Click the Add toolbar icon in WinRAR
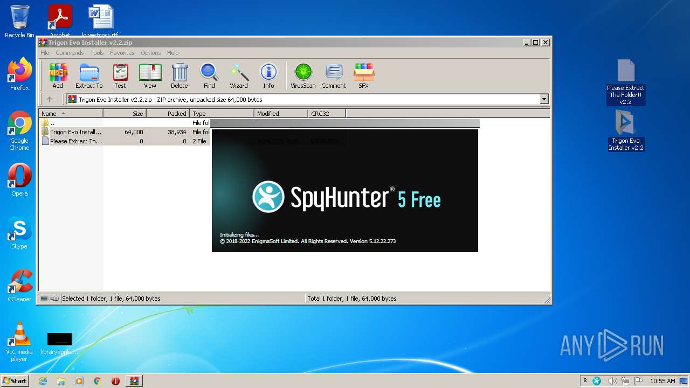 click(58, 75)
